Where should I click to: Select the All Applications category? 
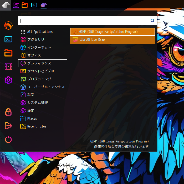coord(40,32)
